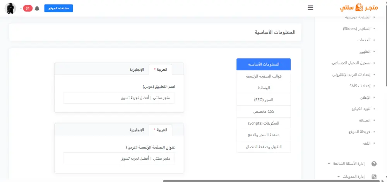Image resolution: width=387 pixels, height=182 pixels.
Task: Select الإنجليزية tab for اسم التطبيق
Action: (x=137, y=70)
